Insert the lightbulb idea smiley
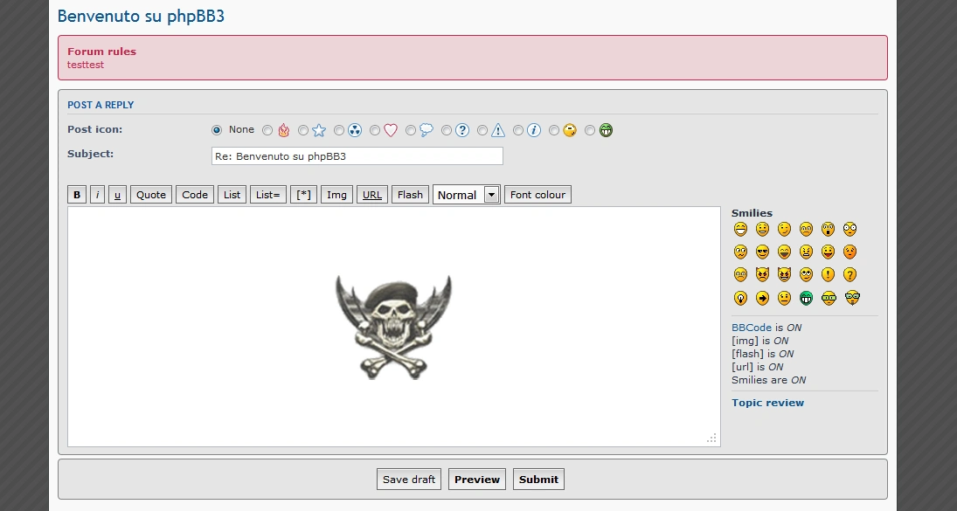Viewport: 957px width, 511px height. [x=740, y=298]
